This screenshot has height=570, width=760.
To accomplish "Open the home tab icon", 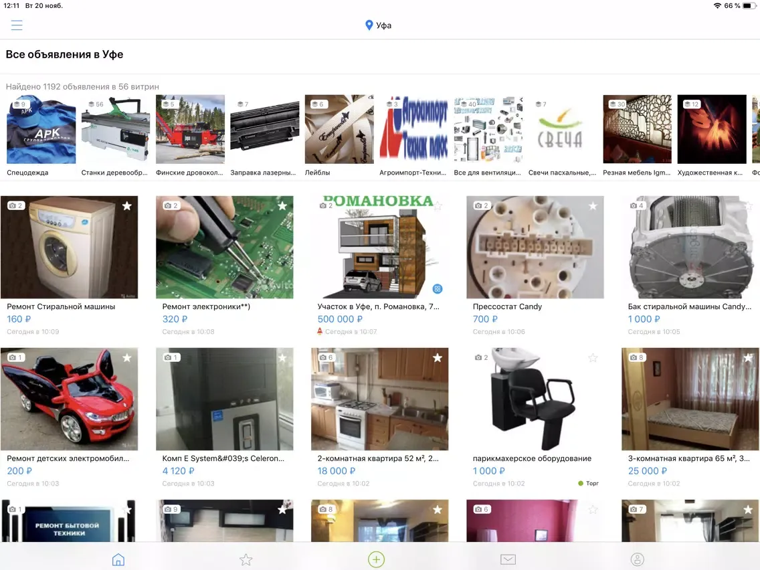I will coord(118,559).
